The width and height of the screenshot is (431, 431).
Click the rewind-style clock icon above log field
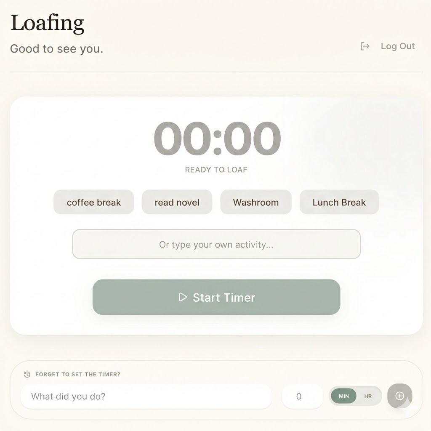[x=27, y=374]
